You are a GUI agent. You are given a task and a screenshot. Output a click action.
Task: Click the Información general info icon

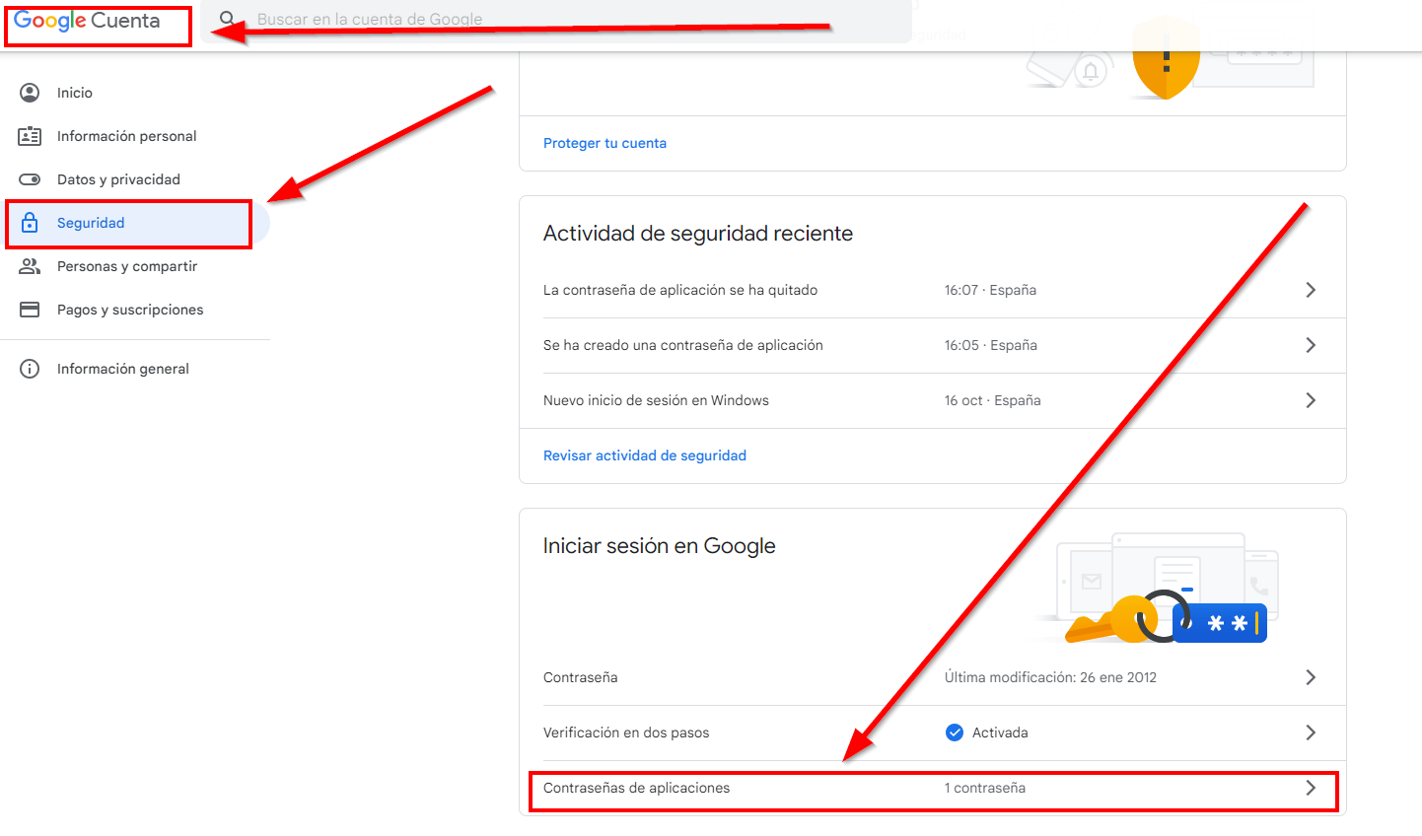coord(30,369)
